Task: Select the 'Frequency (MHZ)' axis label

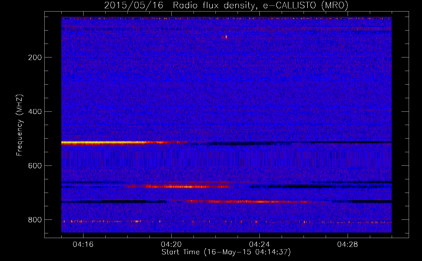Action: coord(19,125)
